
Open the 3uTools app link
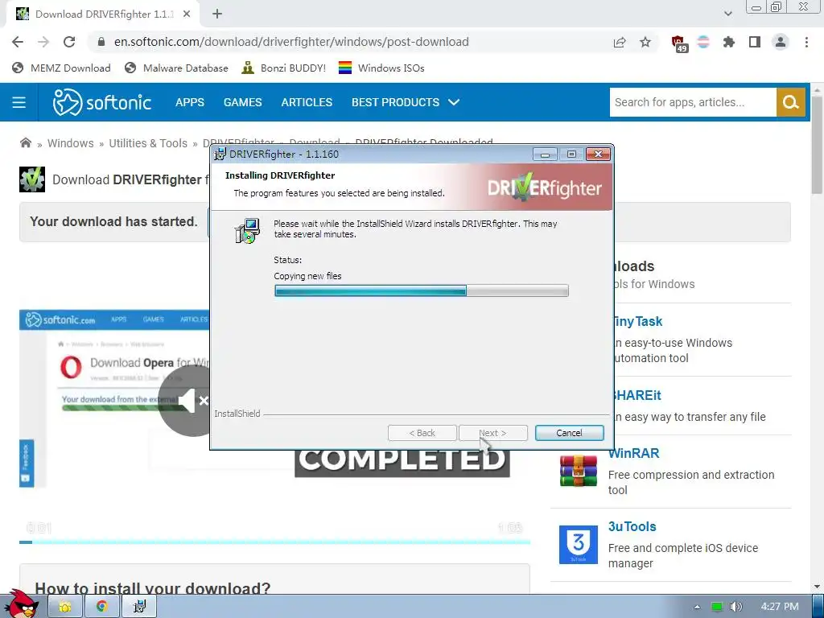point(632,526)
